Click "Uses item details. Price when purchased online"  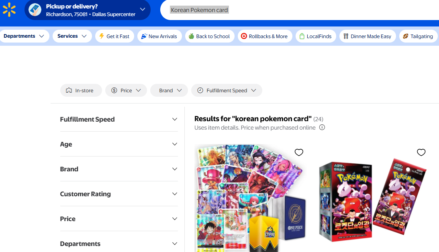(255, 128)
